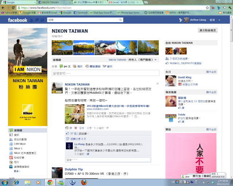The width and height of the screenshot is (233, 186).
Task: Open the iGoogle bookmark
Action: 65,13
